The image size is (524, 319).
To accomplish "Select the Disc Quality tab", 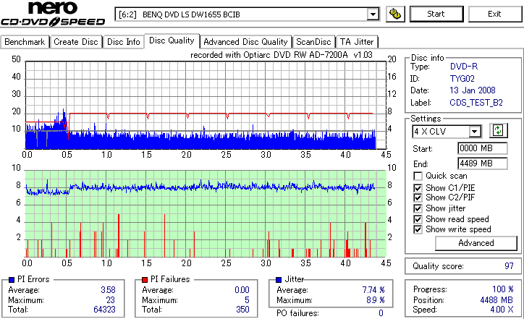I will coord(172,41).
